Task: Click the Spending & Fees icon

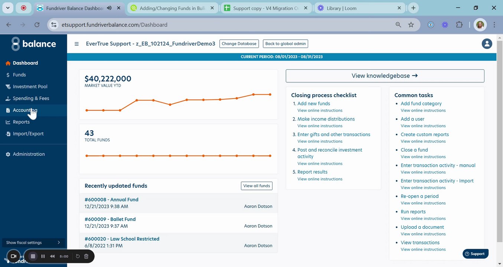Action: [x=8, y=99]
